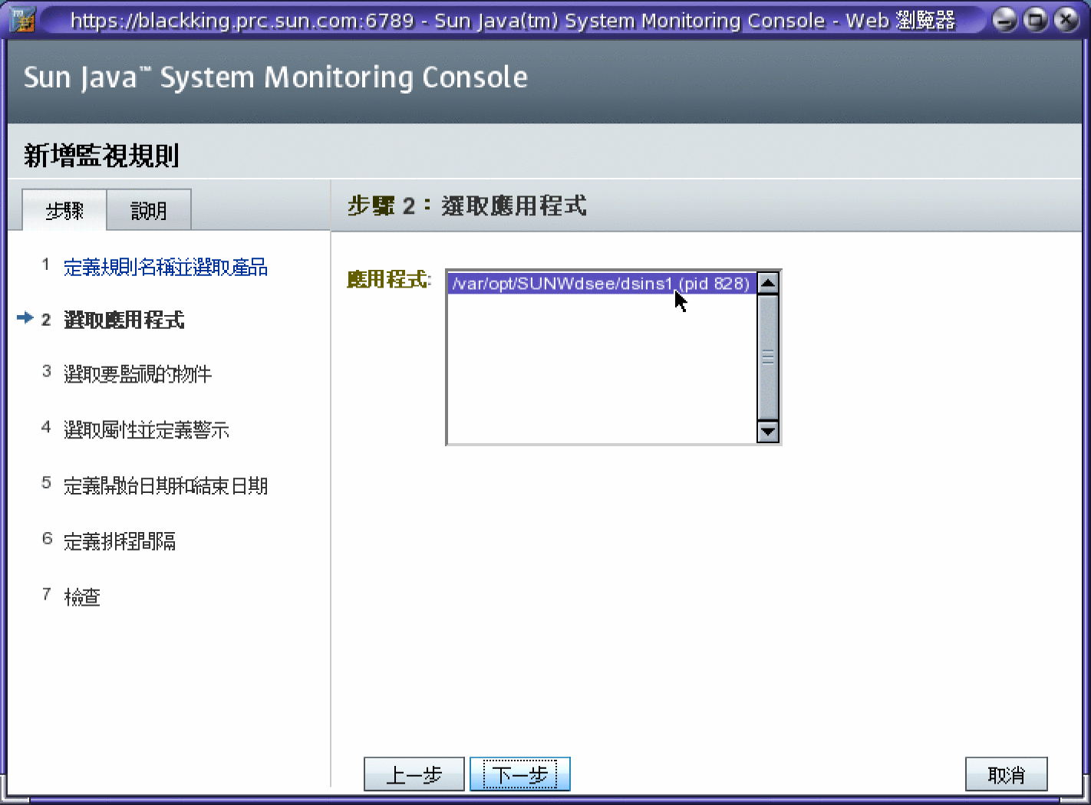This screenshot has height=805, width=1091.
Task: Click step 7 檢查 text
Action: [82, 596]
